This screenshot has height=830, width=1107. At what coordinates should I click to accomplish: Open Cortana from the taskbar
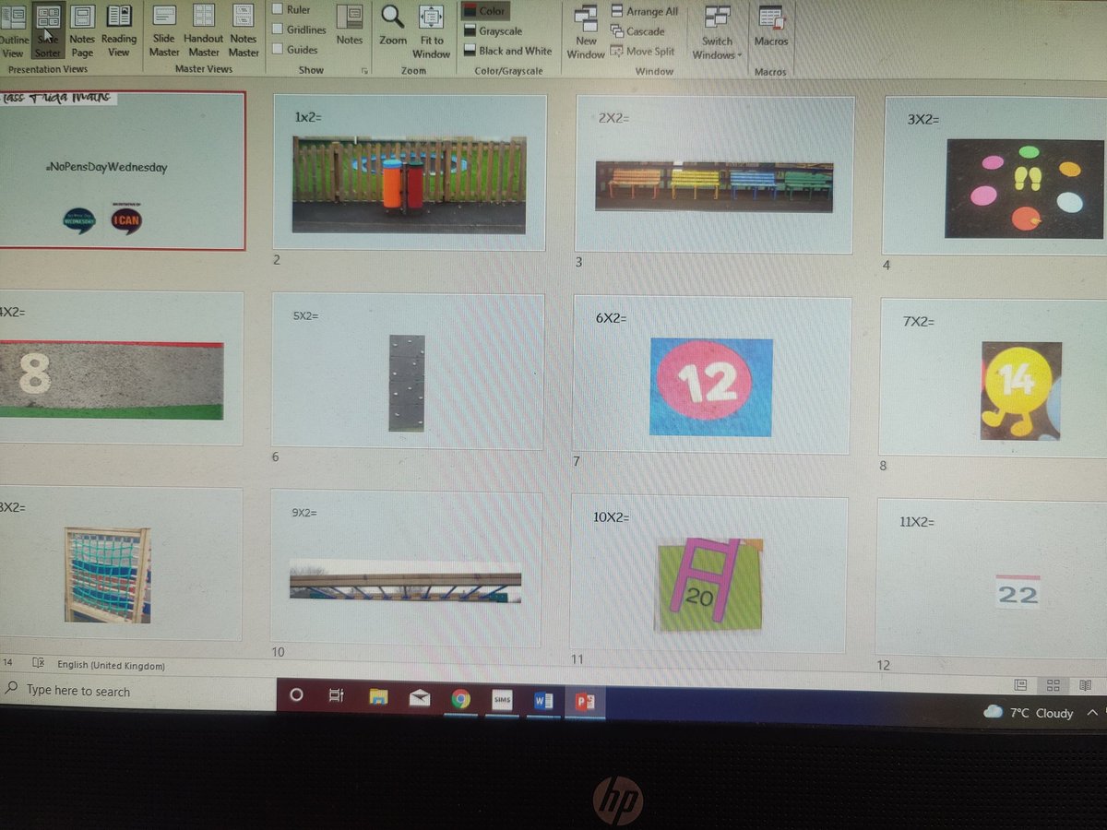pos(296,696)
